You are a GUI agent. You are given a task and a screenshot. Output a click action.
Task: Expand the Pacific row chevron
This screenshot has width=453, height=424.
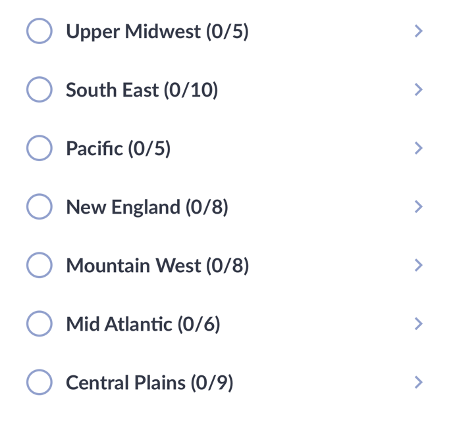419,148
